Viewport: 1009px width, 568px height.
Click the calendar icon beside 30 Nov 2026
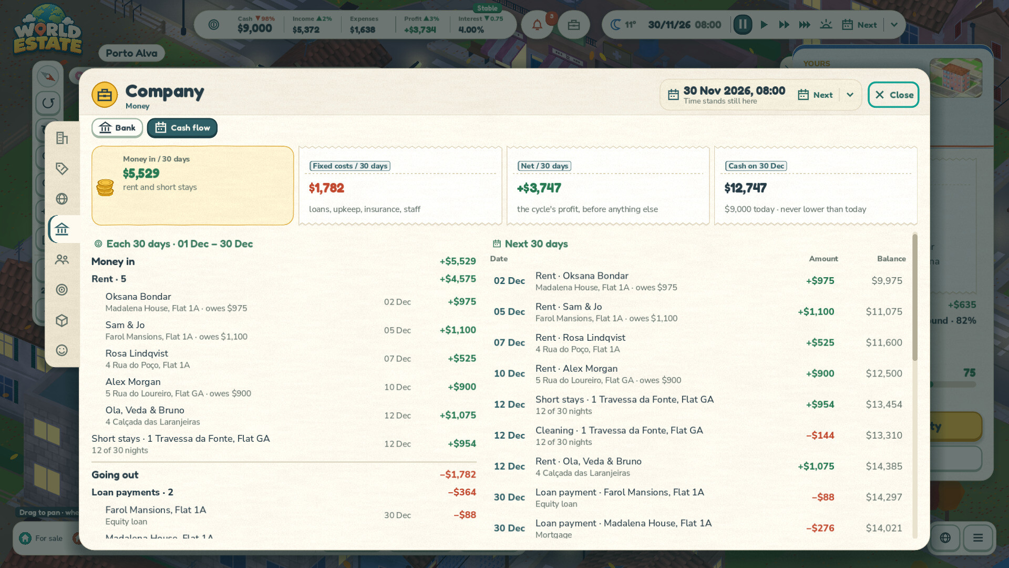tap(673, 95)
